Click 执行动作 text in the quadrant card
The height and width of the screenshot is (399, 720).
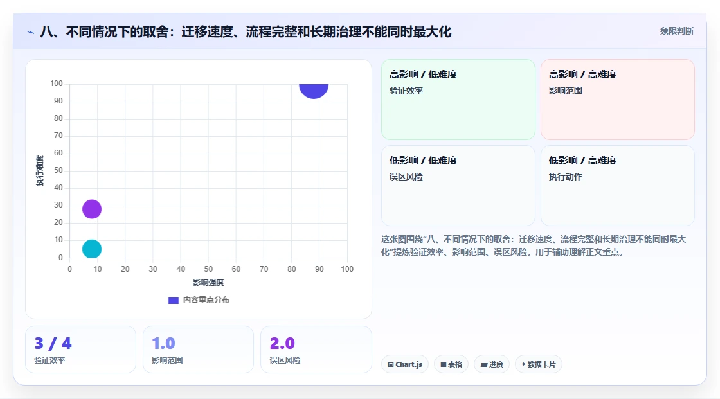click(x=566, y=177)
